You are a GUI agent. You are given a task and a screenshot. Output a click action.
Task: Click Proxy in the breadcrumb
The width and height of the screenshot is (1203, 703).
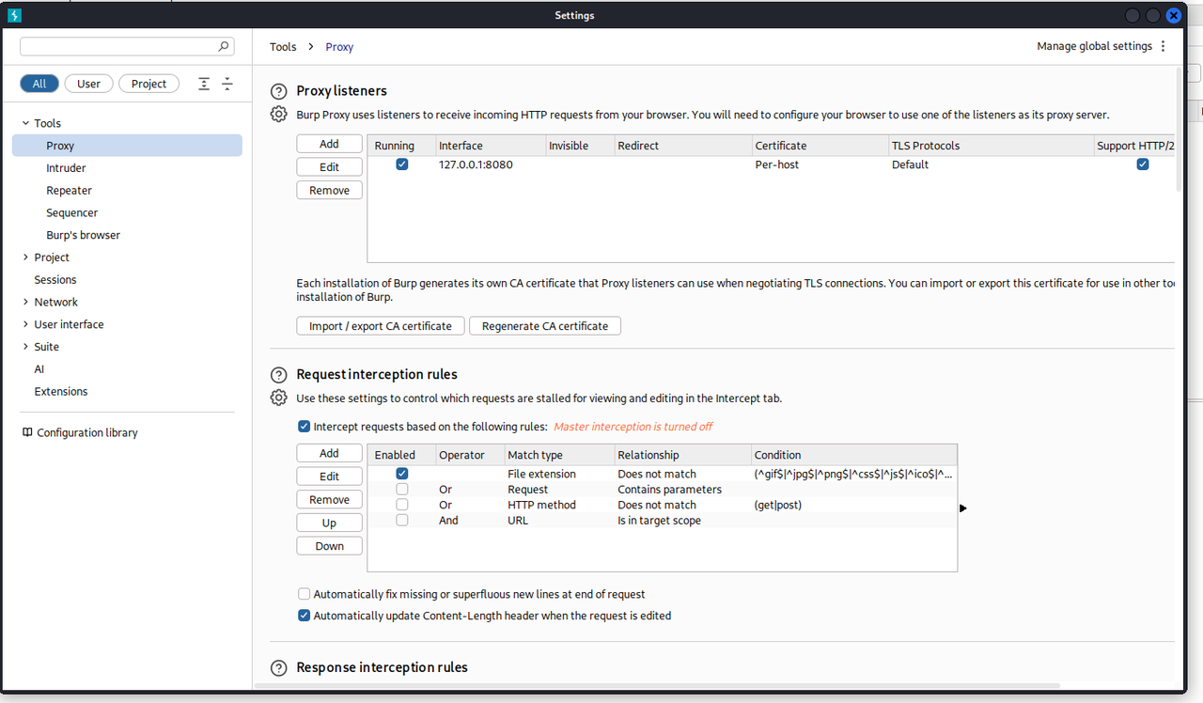point(339,47)
